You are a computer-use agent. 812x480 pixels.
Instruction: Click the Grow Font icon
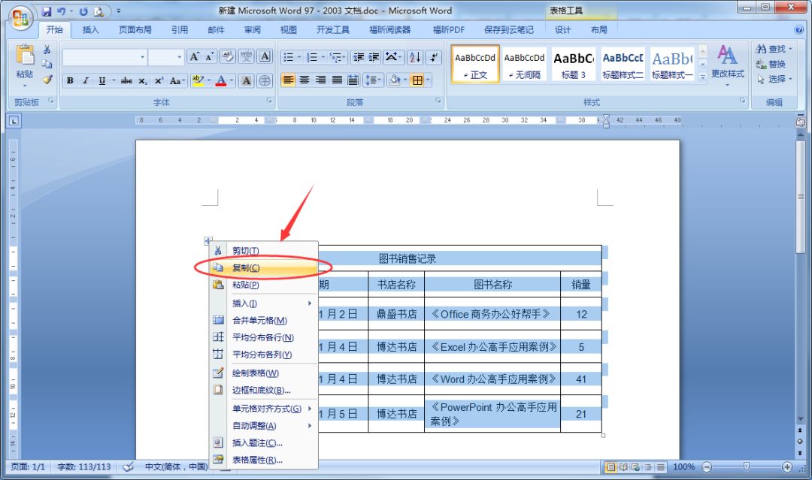coord(194,56)
